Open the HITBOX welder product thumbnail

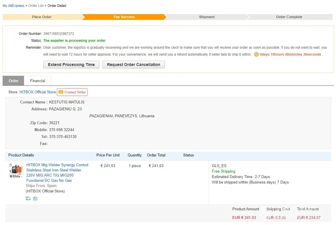(16, 171)
